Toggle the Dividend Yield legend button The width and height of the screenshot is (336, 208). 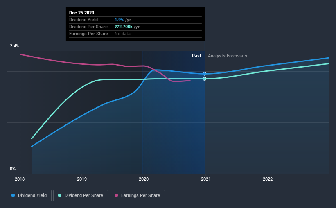29,196
